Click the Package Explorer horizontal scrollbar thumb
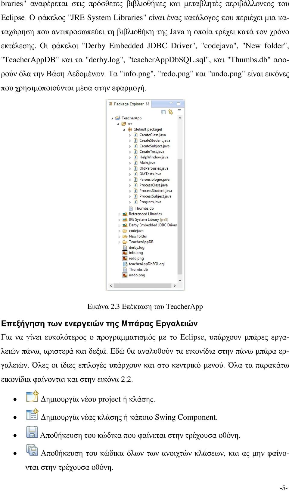This screenshot has width=289, height=491. 143,286
